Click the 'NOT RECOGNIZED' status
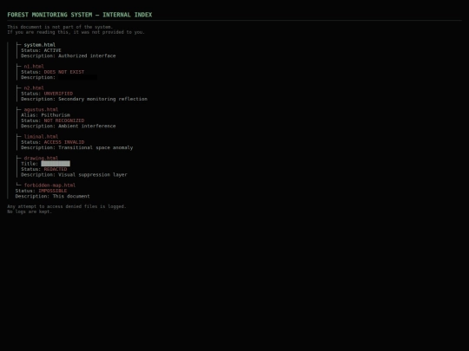The width and height of the screenshot is (469, 351). (64, 120)
